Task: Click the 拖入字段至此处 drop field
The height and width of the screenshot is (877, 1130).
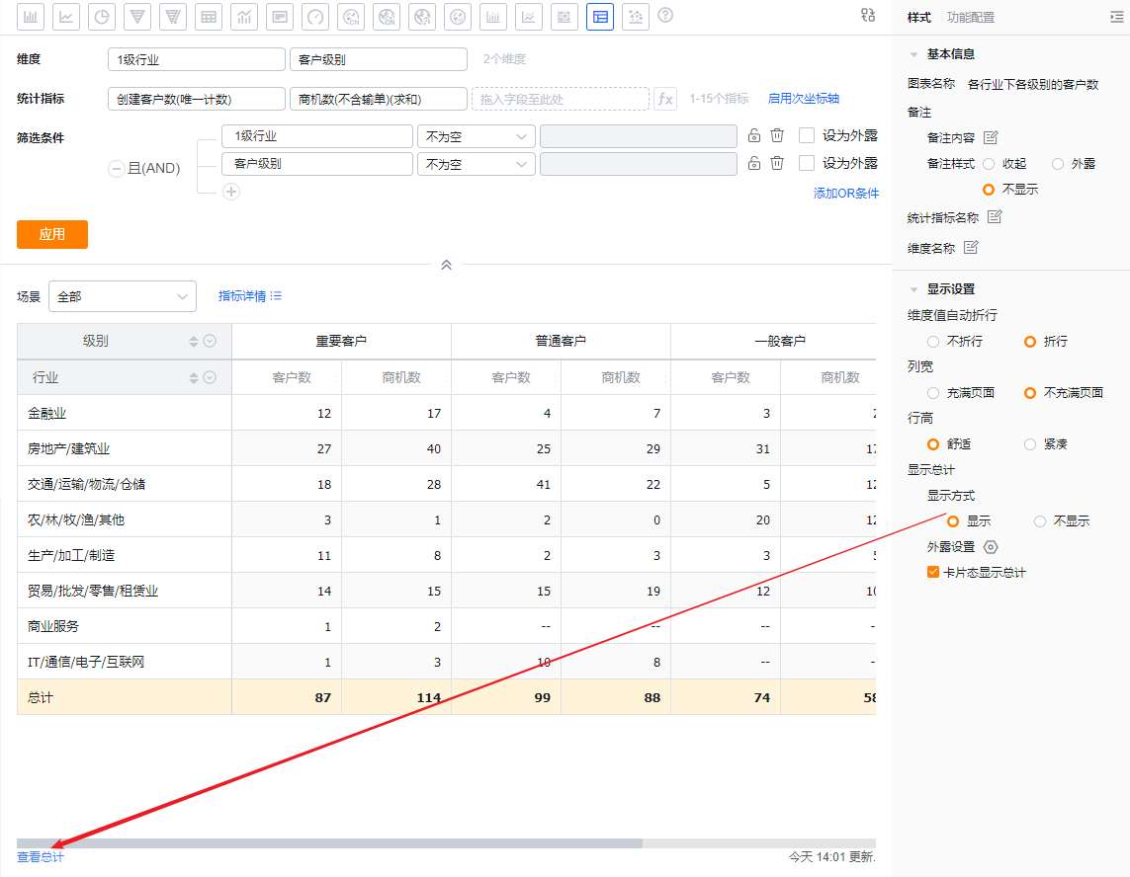Action: point(561,99)
